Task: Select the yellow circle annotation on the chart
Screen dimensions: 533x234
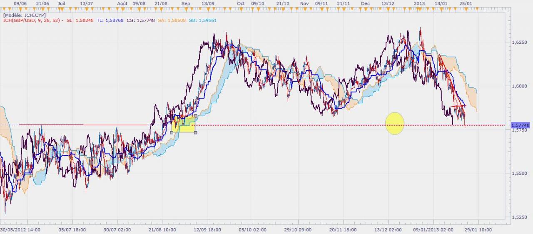Action: (x=395, y=123)
